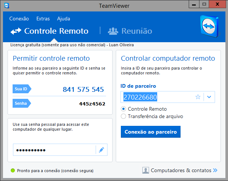228x181 pixels.
Task: Click the Conexão ao parceiro button
Action: (x=151, y=132)
